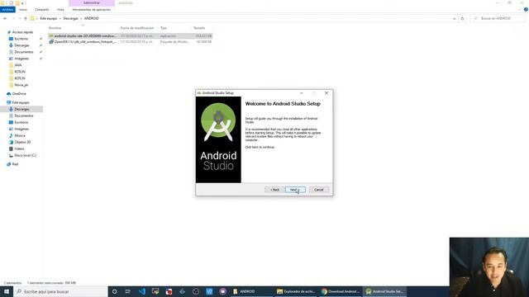Sort by Tipo column header
The width and height of the screenshot is (529, 297).
coord(164,28)
